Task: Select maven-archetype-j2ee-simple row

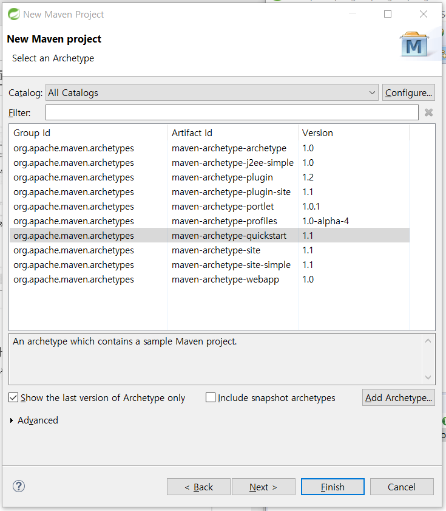Action: pos(209,163)
